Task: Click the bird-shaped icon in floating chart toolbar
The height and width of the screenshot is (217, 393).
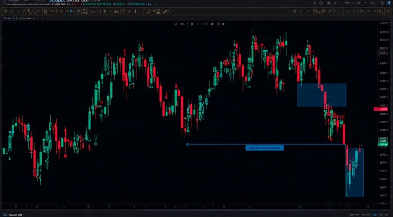Action: 192,24
